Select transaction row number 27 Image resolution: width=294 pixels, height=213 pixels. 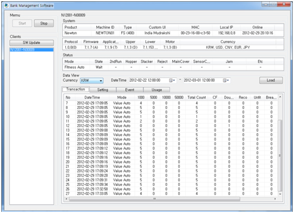point(171,194)
